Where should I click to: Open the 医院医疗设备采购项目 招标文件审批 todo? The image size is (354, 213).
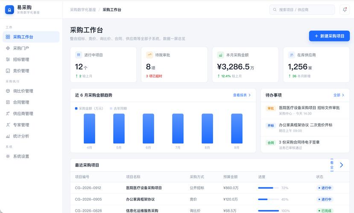(x=305, y=110)
